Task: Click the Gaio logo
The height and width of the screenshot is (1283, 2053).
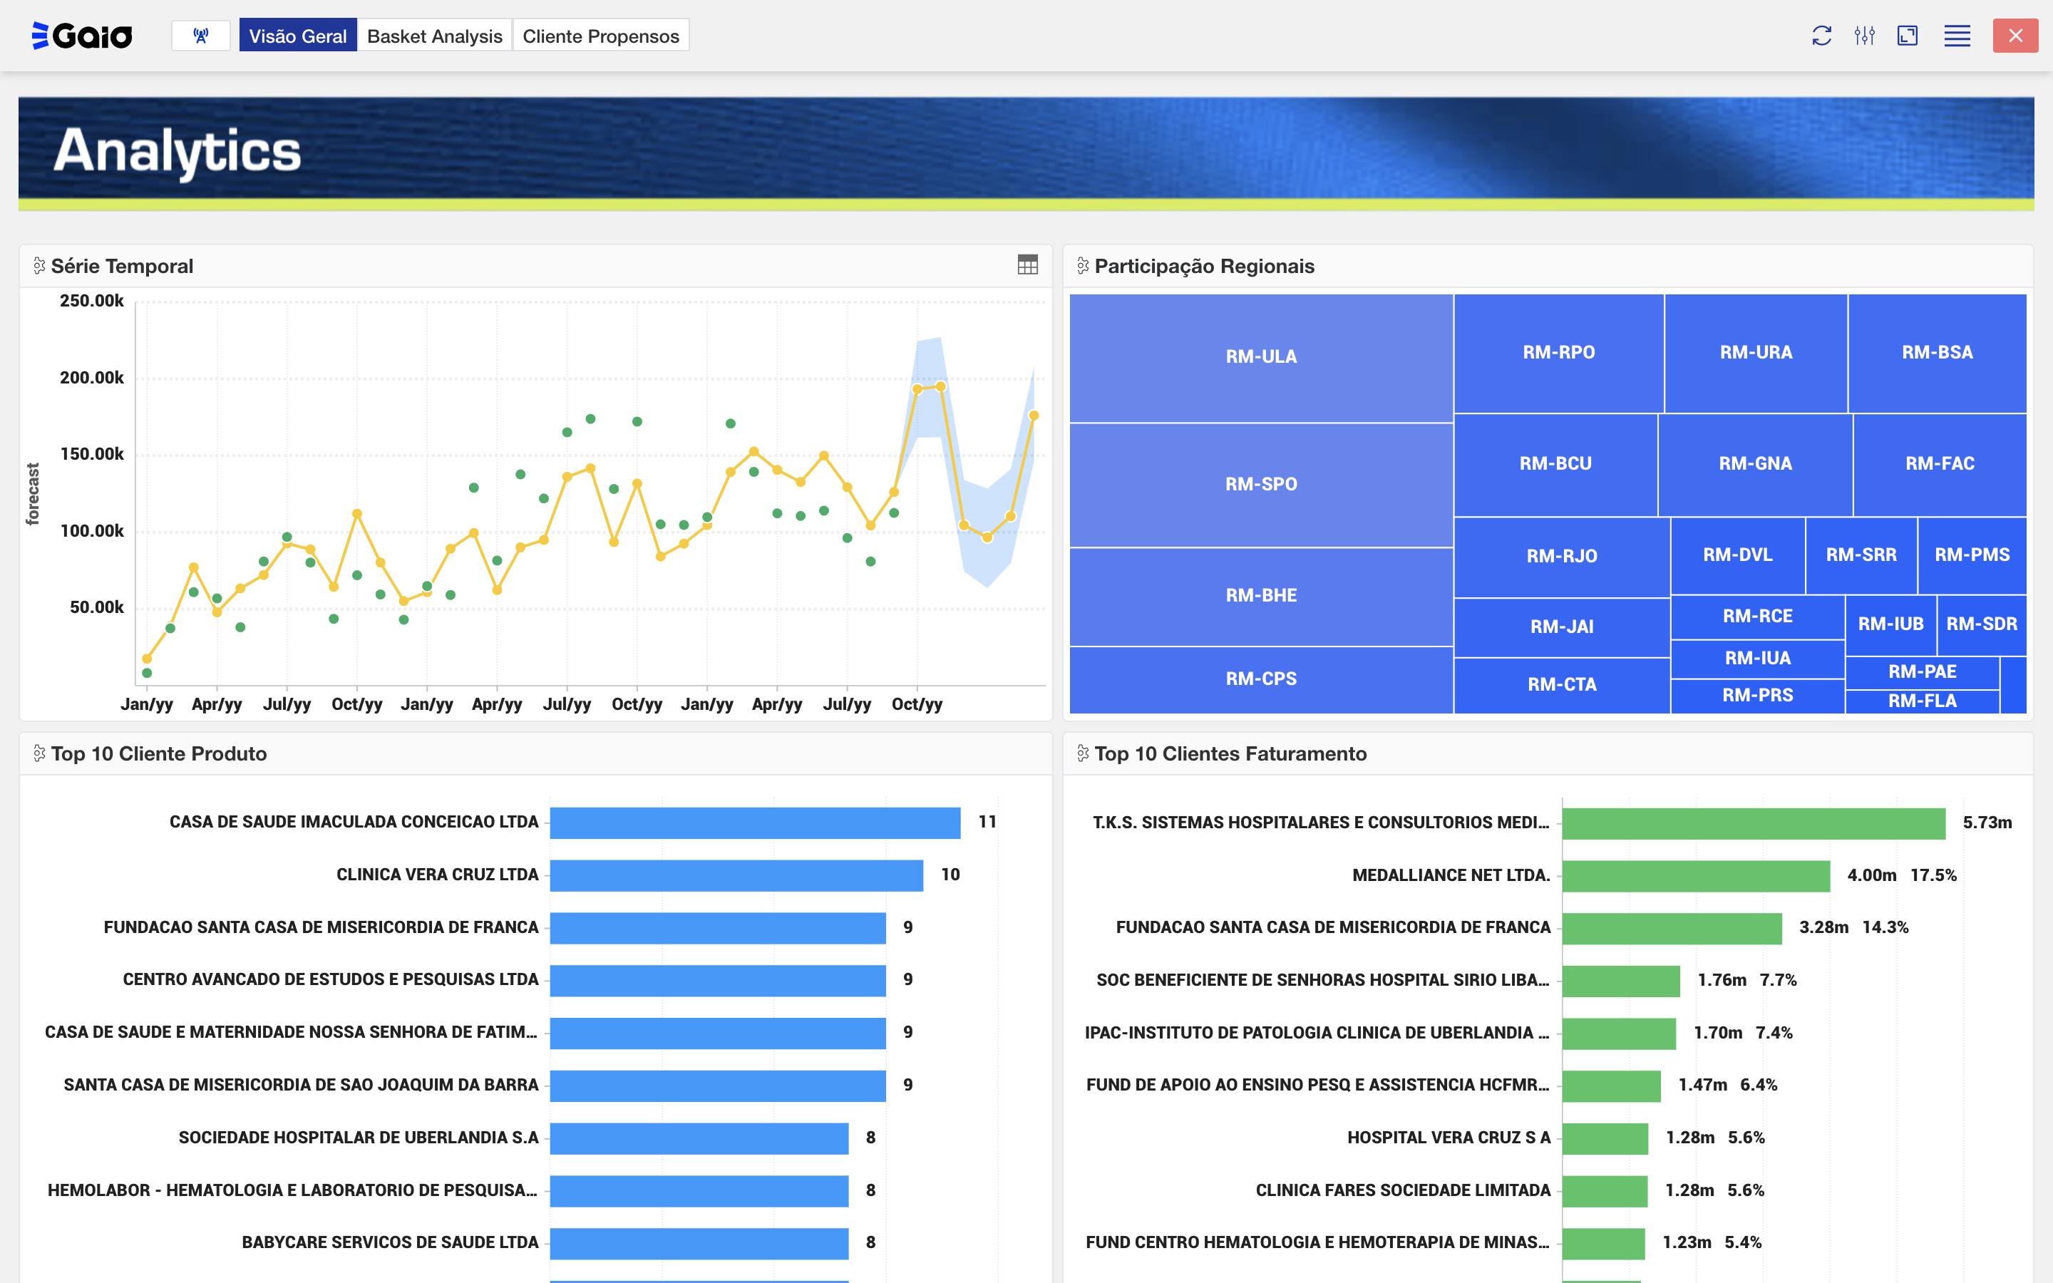Action: pos(82,36)
